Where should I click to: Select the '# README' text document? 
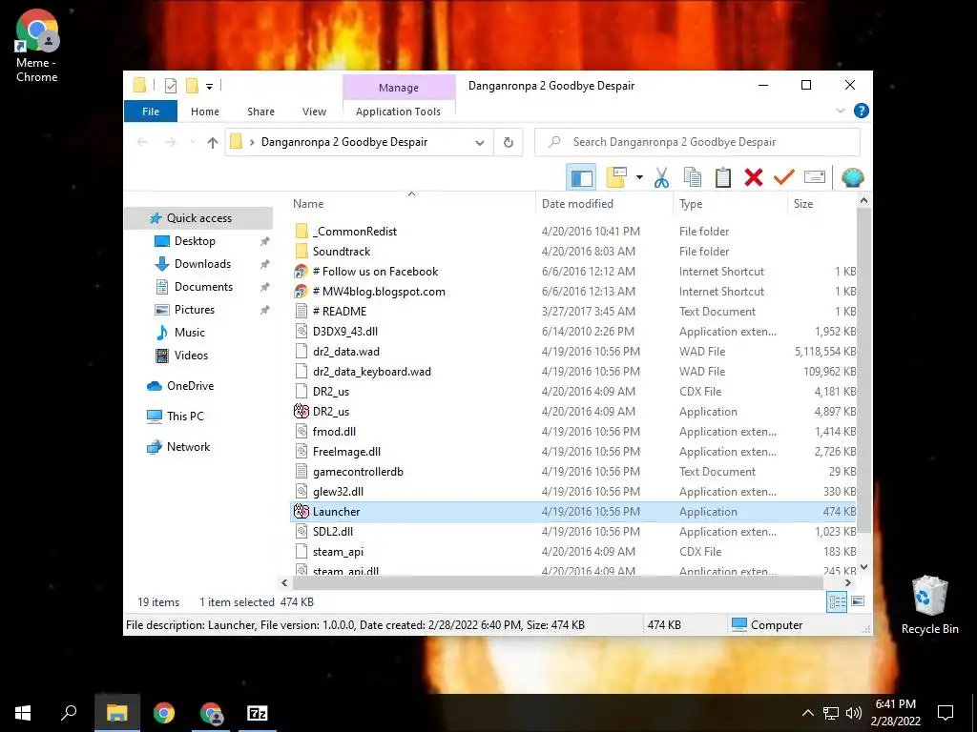point(573,312)
